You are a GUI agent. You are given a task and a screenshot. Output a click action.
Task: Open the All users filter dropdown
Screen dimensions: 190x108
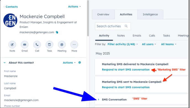pos(149,44)
